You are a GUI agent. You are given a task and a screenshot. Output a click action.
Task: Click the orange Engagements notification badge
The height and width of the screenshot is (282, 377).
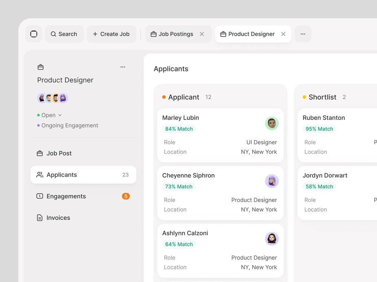point(126,196)
